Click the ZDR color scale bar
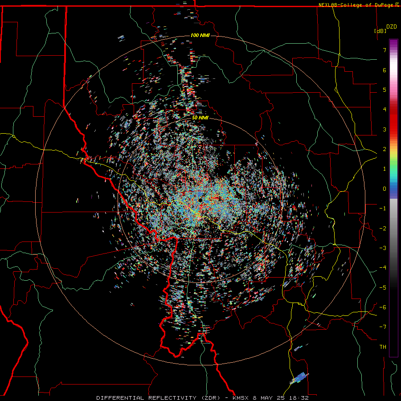Viewport: 401px width, 401px height. pos(393,198)
